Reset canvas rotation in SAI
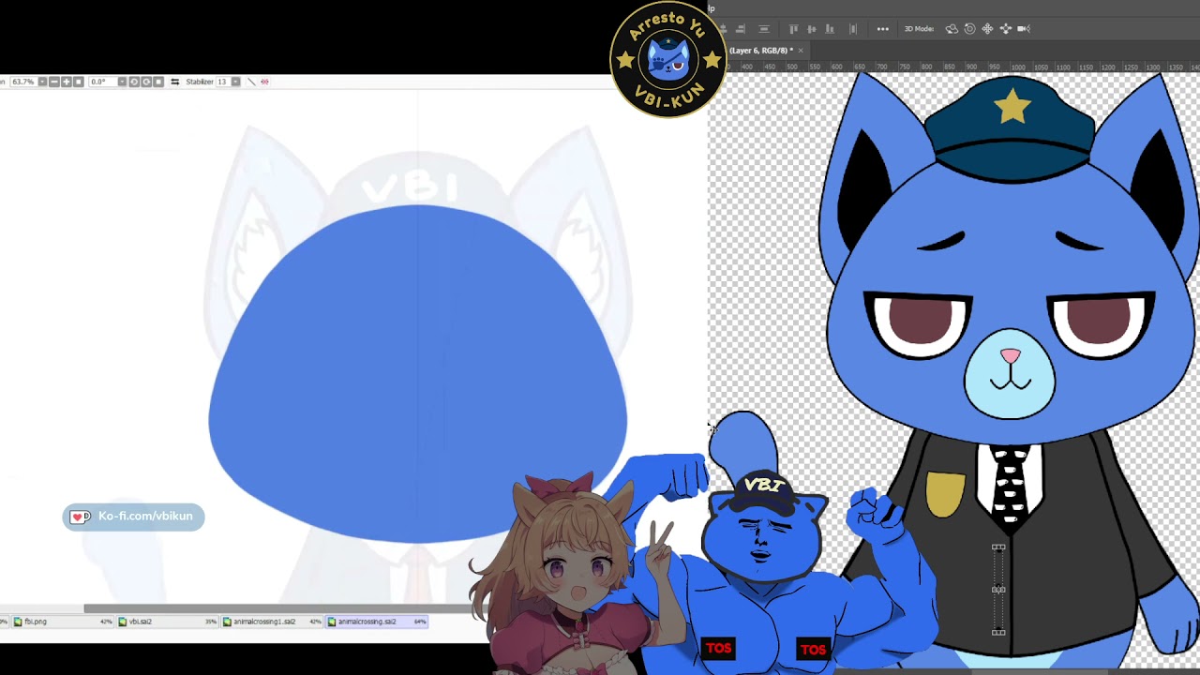 pyautogui.click(x=158, y=82)
